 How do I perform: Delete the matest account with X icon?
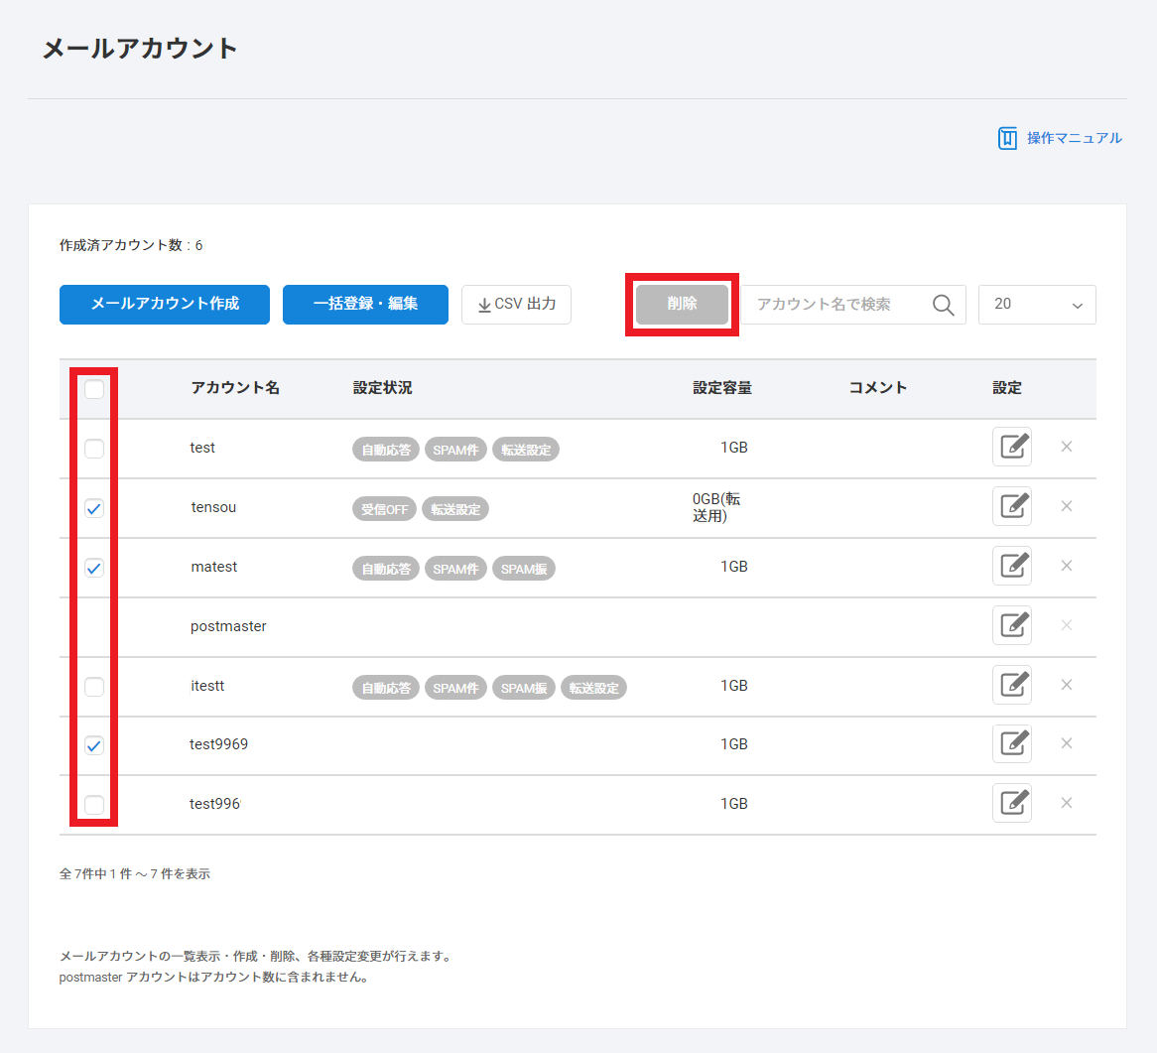pos(1067,566)
